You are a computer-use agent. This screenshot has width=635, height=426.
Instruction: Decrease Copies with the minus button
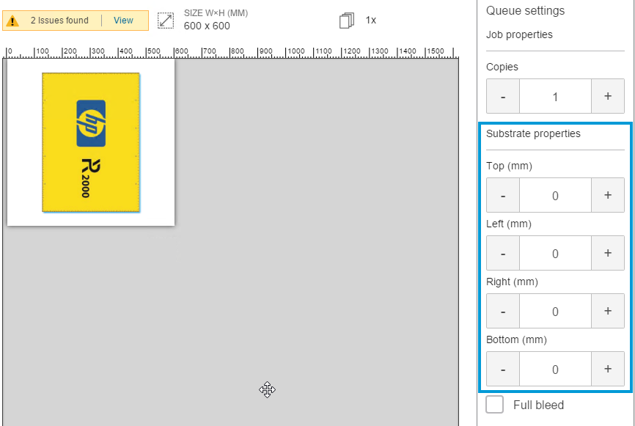(x=503, y=96)
